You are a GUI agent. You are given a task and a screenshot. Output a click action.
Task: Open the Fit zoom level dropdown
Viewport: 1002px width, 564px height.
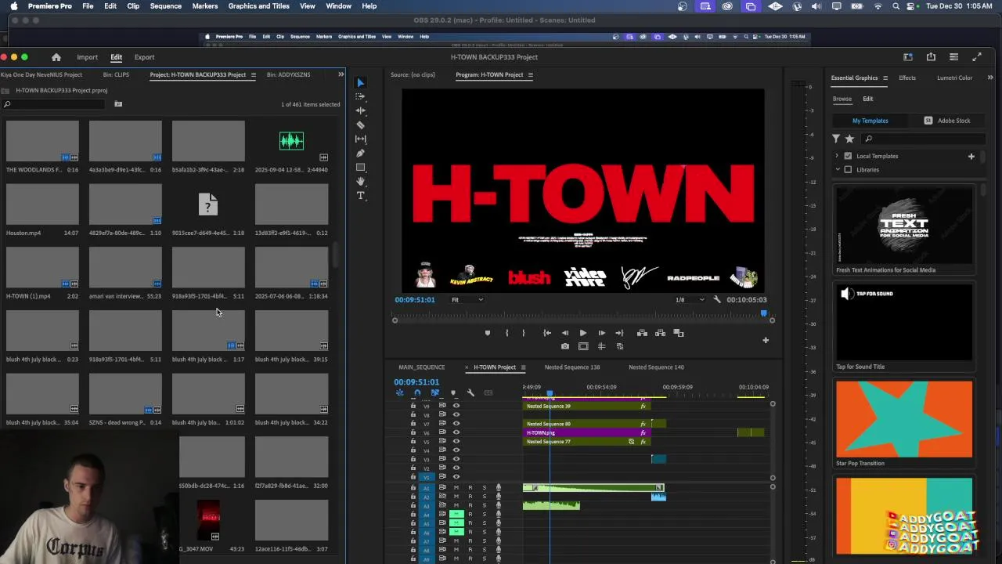(467, 299)
